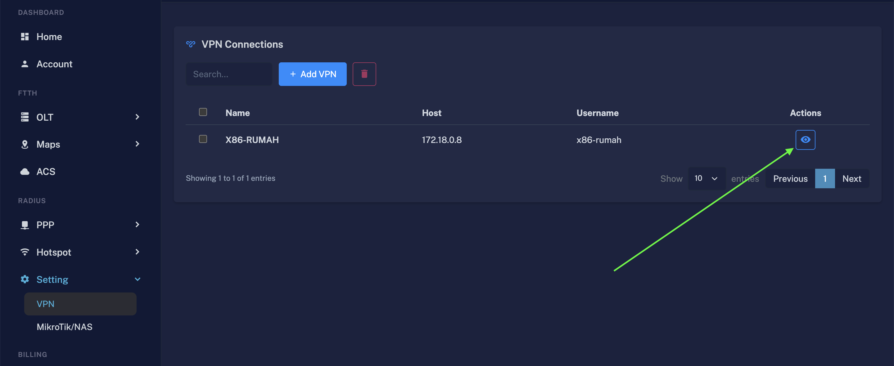Click the Maps pin icon
Viewport: 894px width, 366px height.
coord(25,144)
